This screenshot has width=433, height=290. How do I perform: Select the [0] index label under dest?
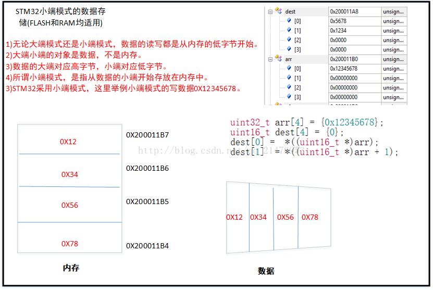coord(298,21)
